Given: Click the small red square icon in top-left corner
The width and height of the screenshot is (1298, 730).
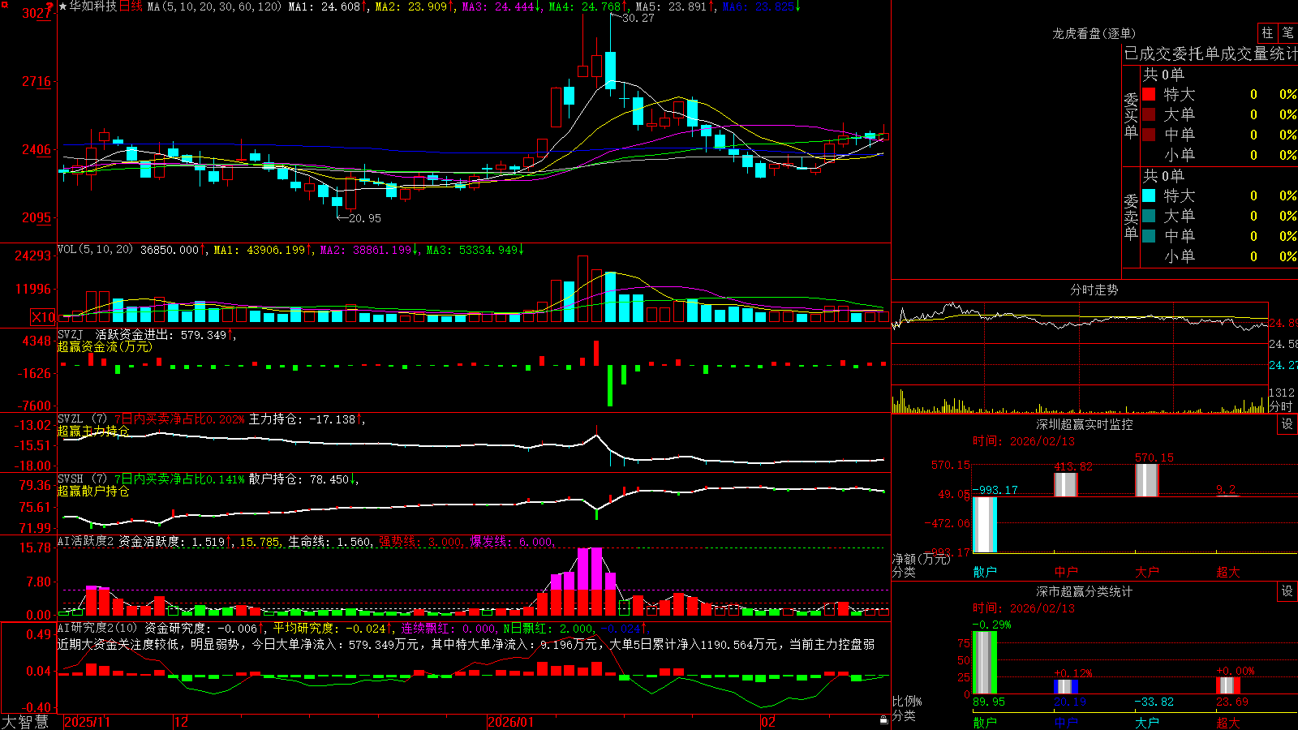Looking at the screenshot, I should (x=3, y=3).
